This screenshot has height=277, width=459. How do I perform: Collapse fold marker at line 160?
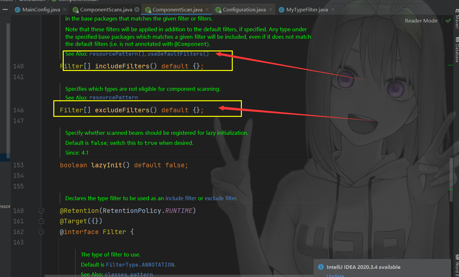pyautogui.click(x=41, y=211)
